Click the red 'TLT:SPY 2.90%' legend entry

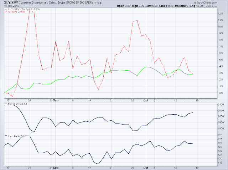[15, 12]
